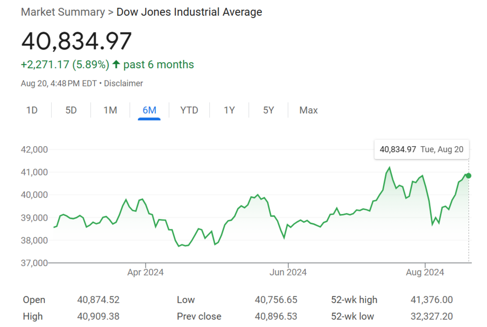Select the 5D time range tab
Image resolution: width=487 pixels, height=327 pixels.
[71, 110]
